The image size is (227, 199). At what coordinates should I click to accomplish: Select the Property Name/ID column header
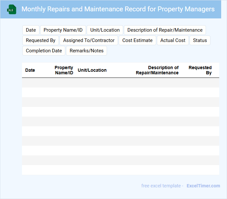tap(64, 70)
